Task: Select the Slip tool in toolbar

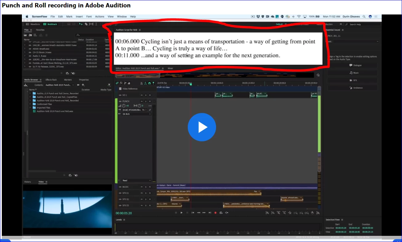Action: pos(91,24)
